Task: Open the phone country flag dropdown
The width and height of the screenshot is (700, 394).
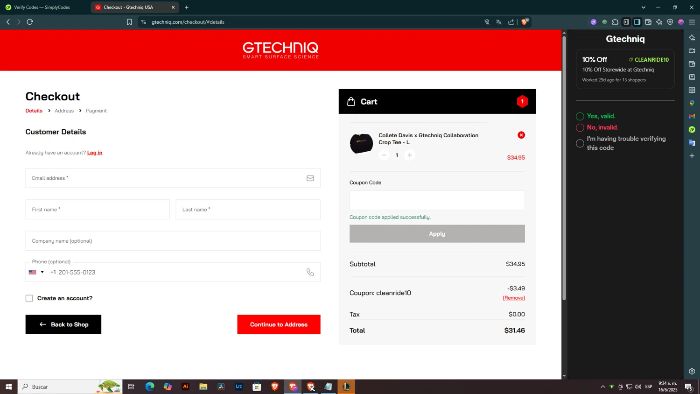Action: [36, 272]
